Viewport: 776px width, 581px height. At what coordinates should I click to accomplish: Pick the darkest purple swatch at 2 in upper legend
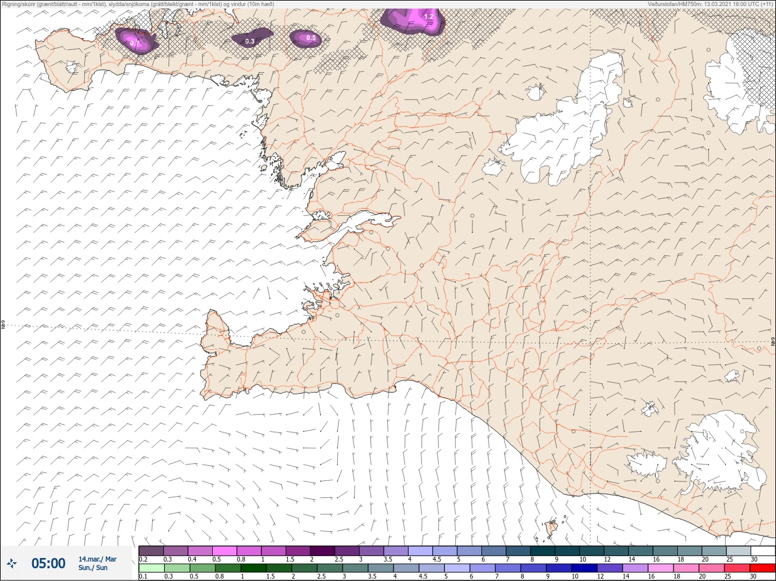point(323,551)
